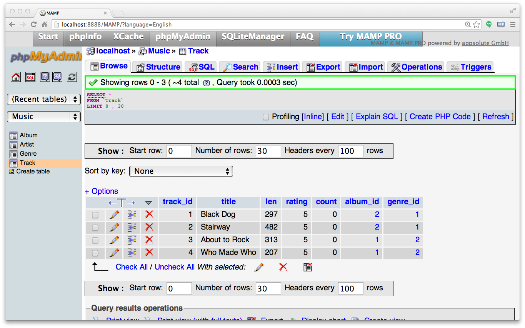
Task: Edit the Black Dog row pencil
Action: pos(114,215)
